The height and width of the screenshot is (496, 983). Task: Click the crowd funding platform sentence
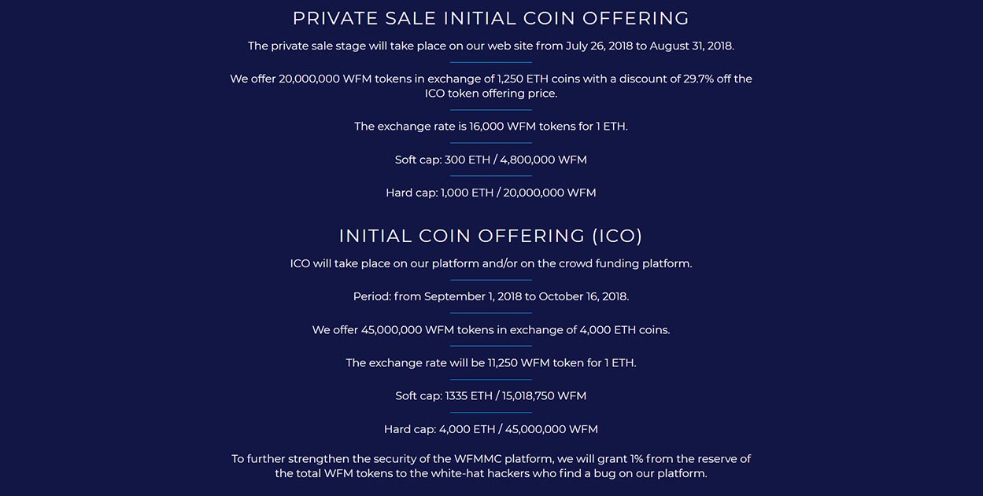click(491, 263)
